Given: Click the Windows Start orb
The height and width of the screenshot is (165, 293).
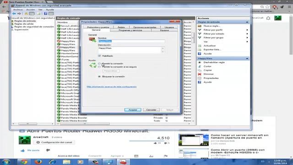Looking at the screenshot, I should coord(6,162).
